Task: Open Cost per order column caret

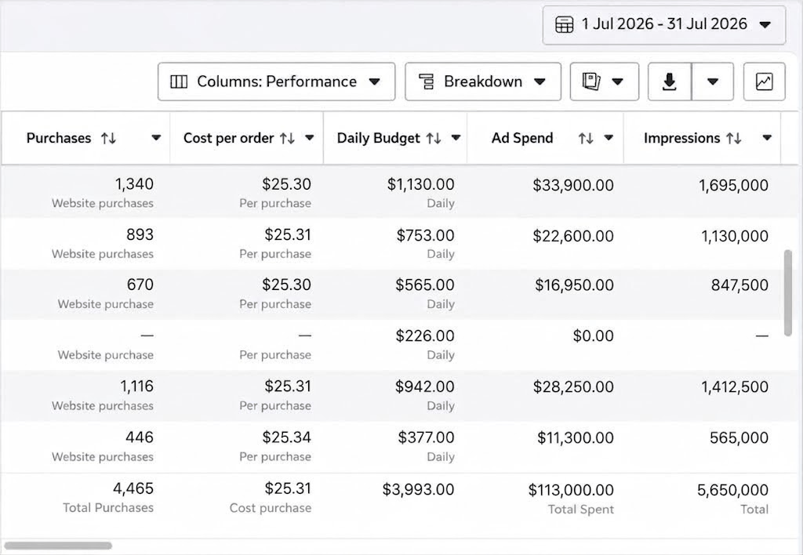Action: [x=309, y=138]
